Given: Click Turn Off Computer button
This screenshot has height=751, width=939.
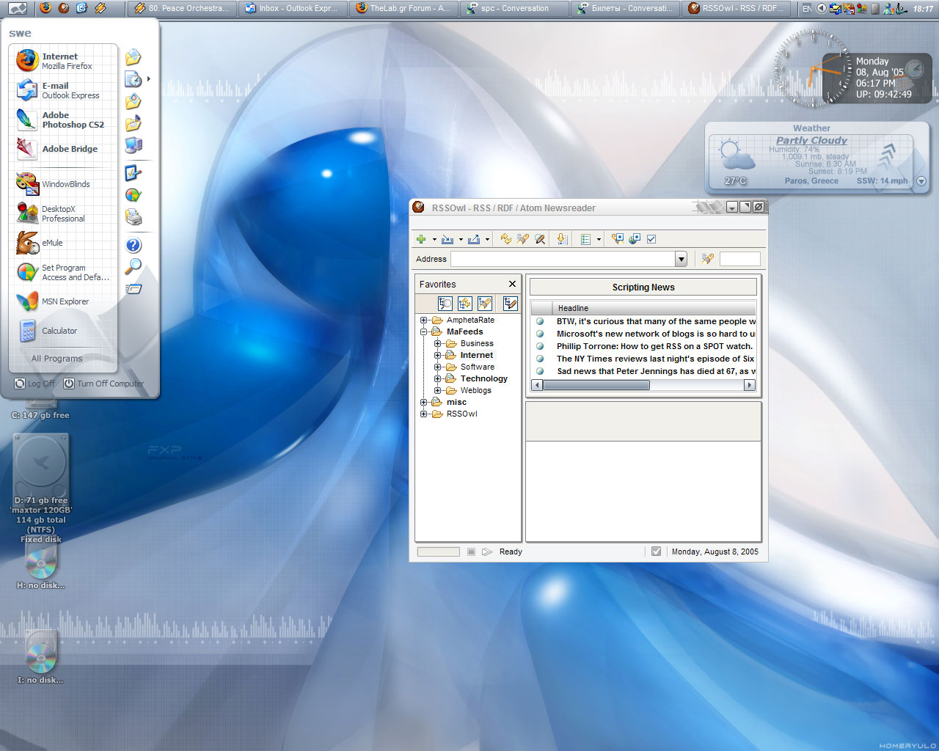Looking at the screenshot, I should click(x=103, y=384).
